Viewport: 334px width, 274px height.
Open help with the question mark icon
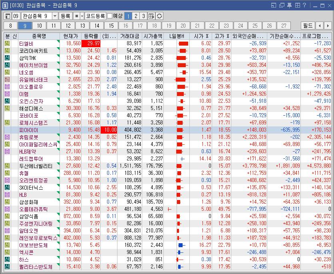click(x=304, y=5)
